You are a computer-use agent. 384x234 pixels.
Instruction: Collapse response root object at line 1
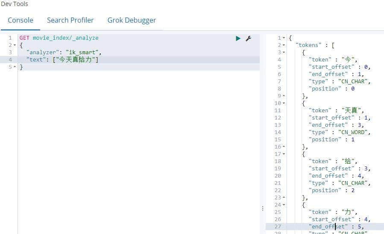tap(284, 38)
